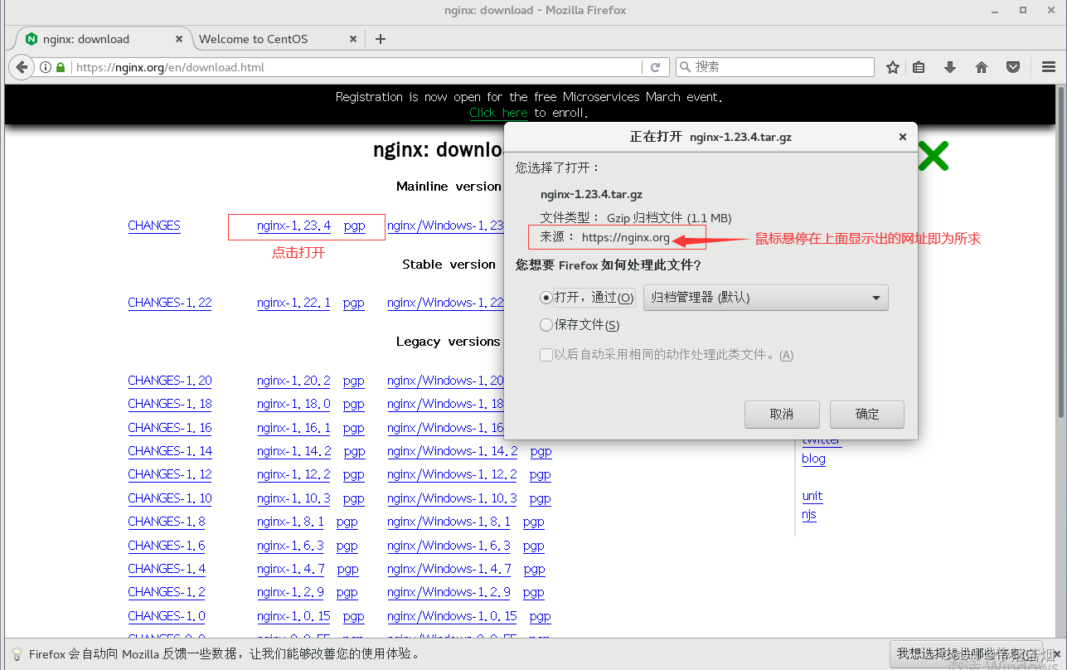Screen dimensions: 1067x670
Task: Download nginx-1.2.9 link
Action: [290, 592]
